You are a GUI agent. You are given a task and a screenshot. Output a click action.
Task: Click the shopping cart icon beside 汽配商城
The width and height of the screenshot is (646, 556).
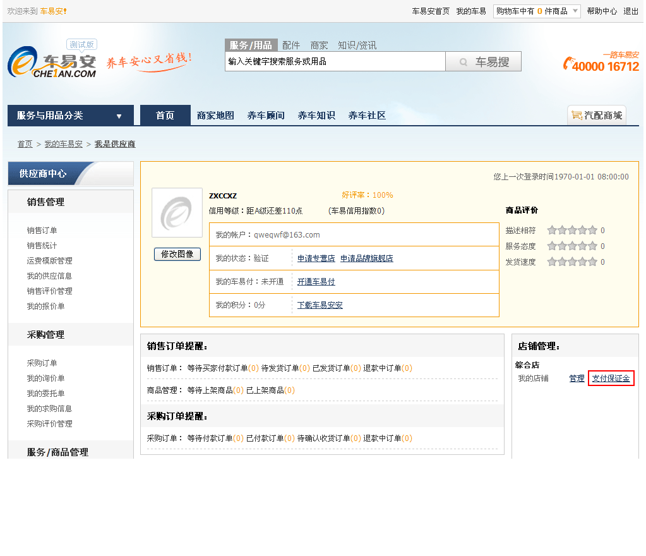click(x=577, y=116)
